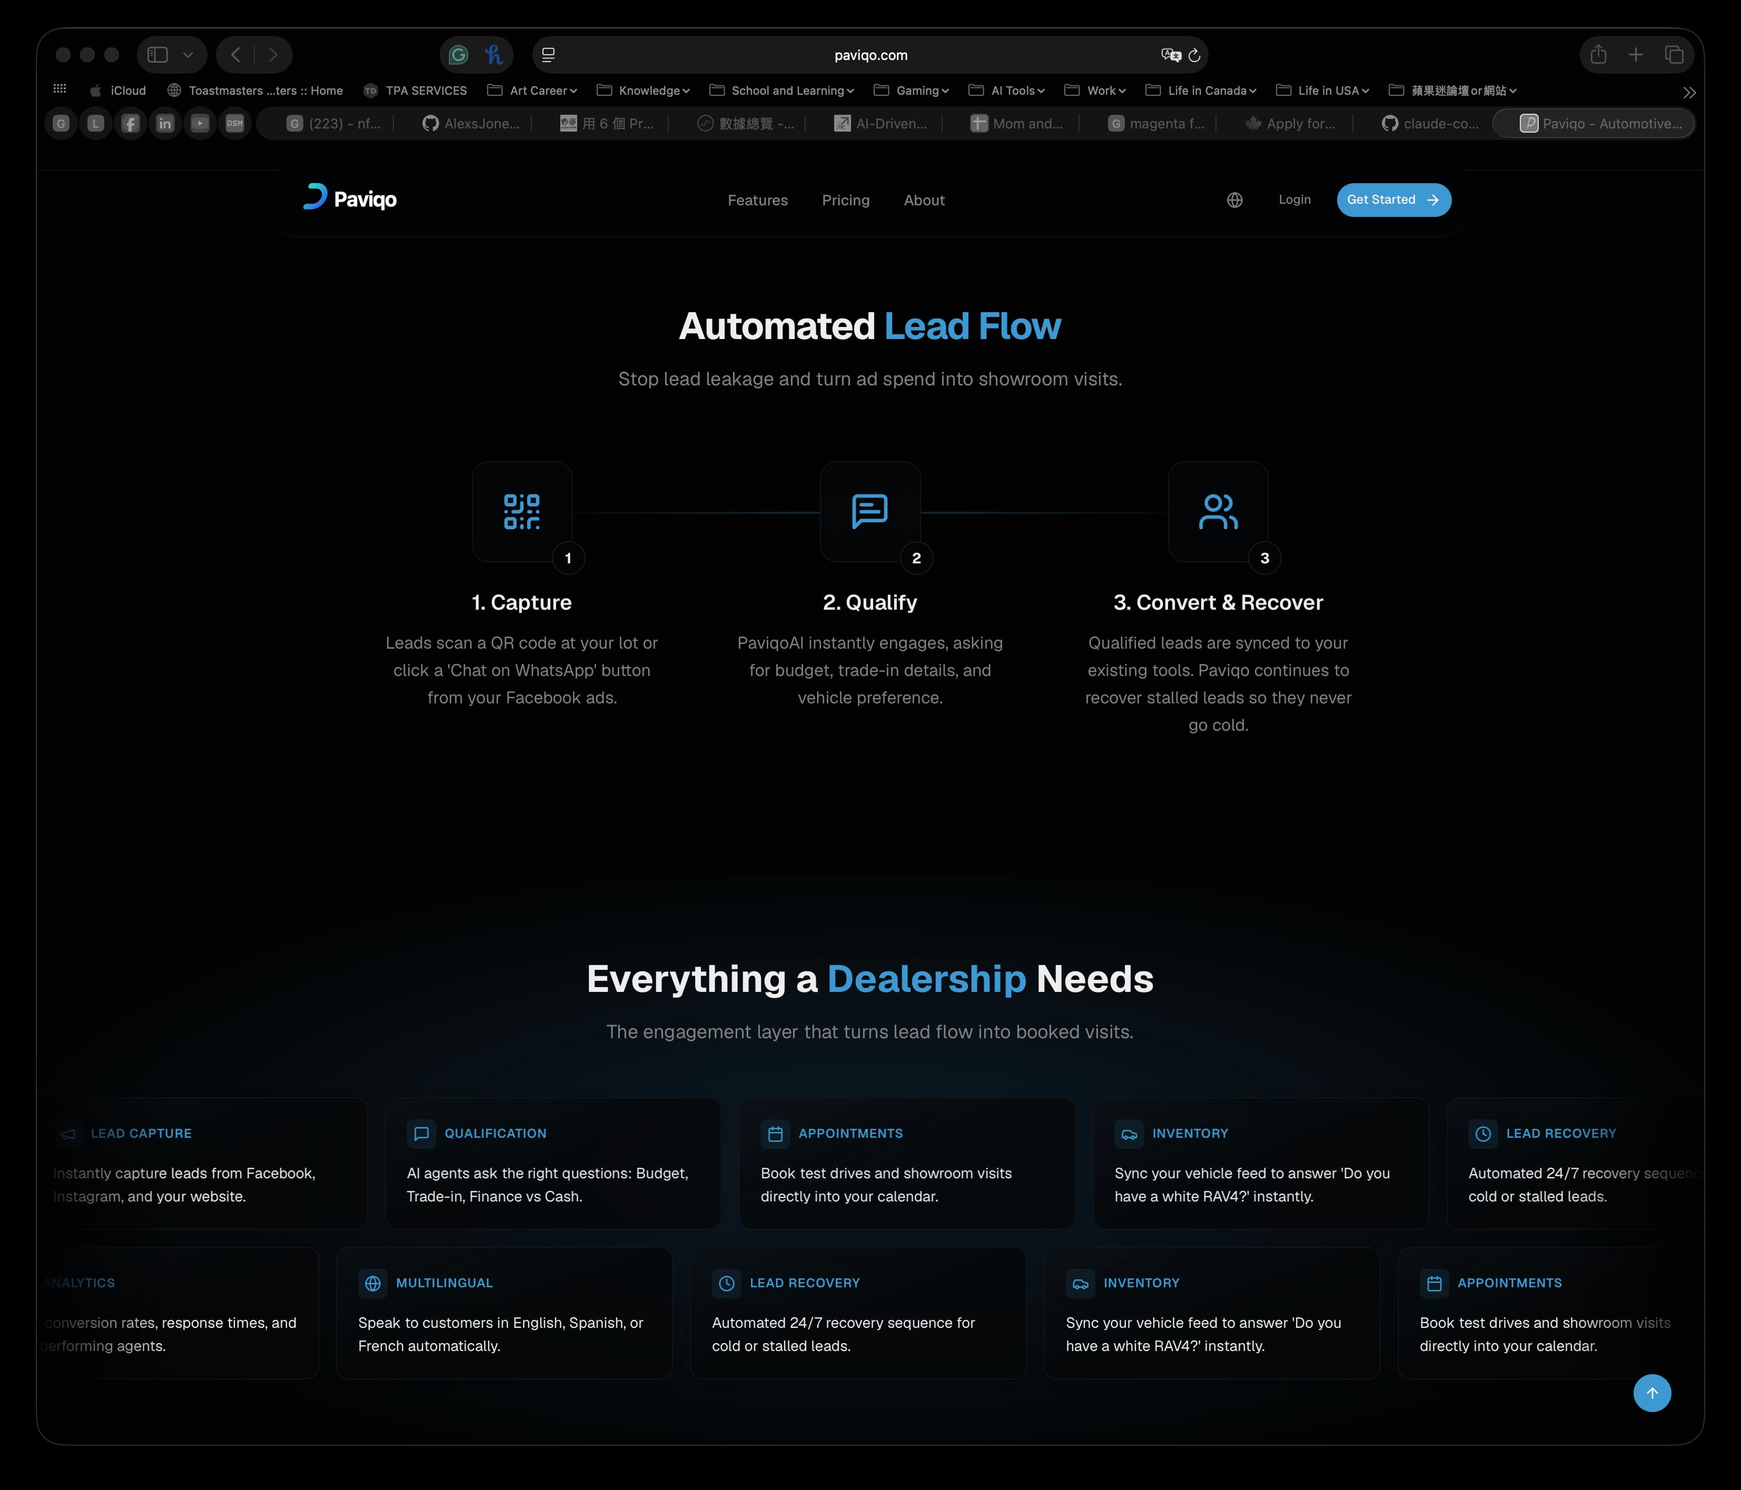Click the people Convert & Recover icon

(1219, 512)
